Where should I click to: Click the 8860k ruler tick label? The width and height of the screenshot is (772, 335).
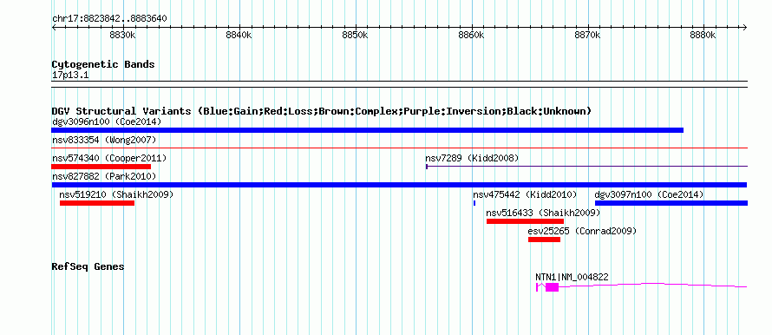point(471,36)
